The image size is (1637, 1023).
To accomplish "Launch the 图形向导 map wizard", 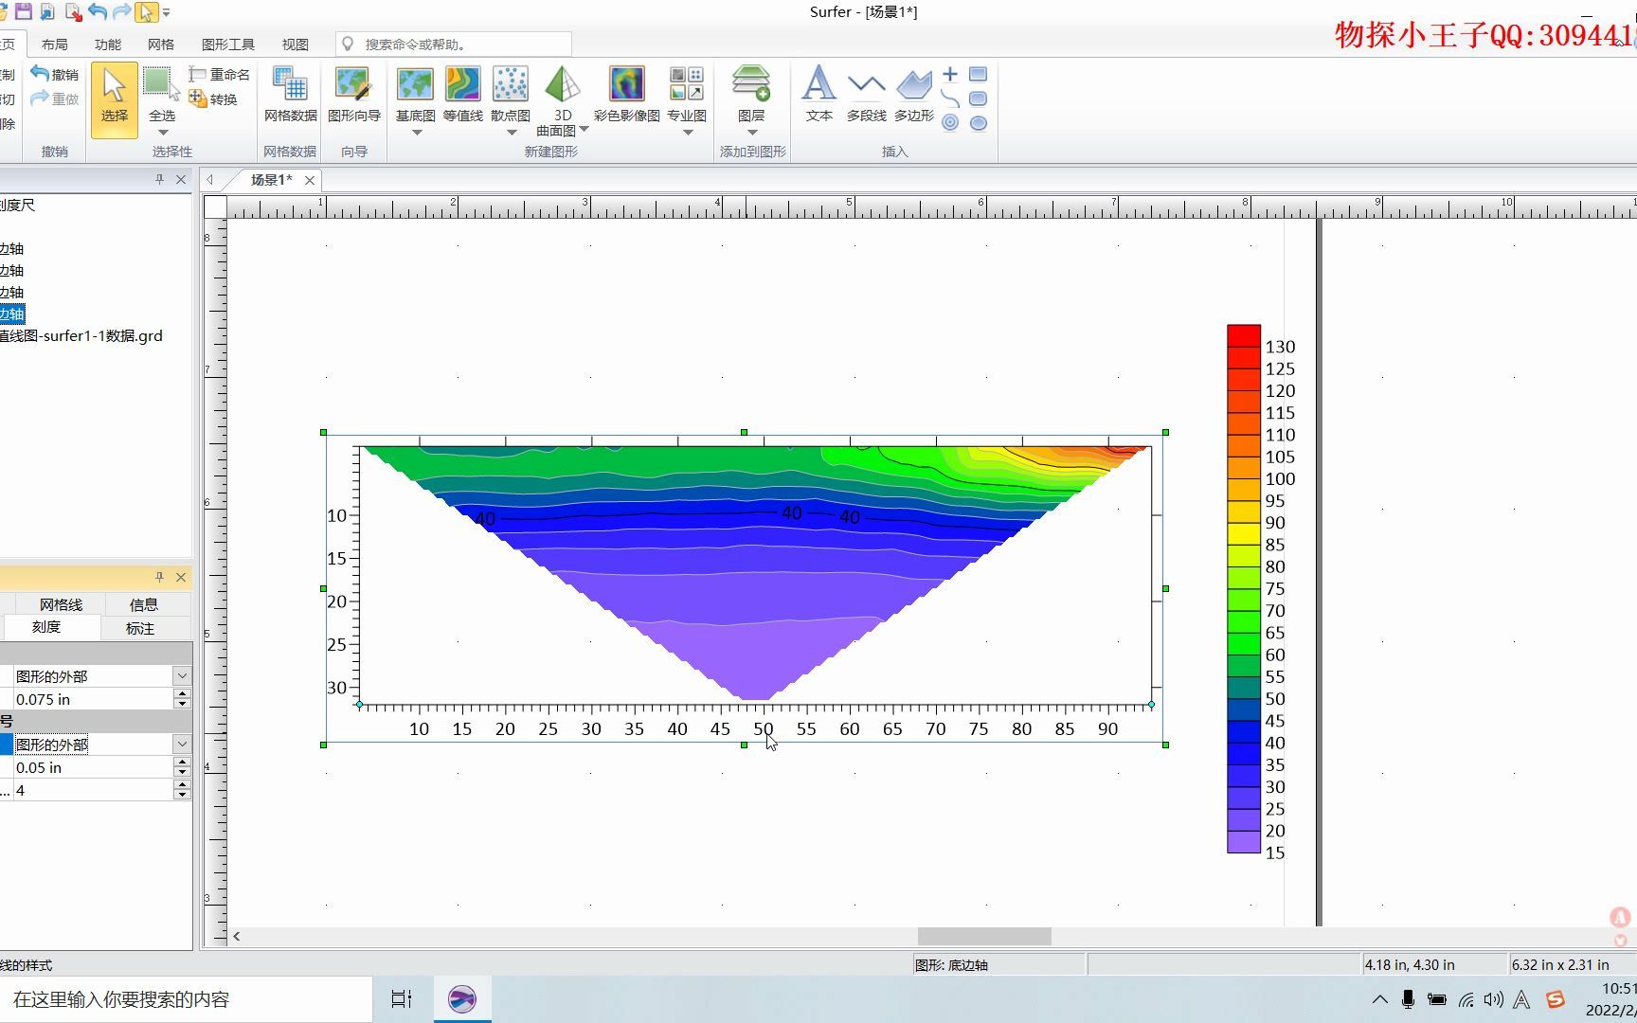I will 353,95.
